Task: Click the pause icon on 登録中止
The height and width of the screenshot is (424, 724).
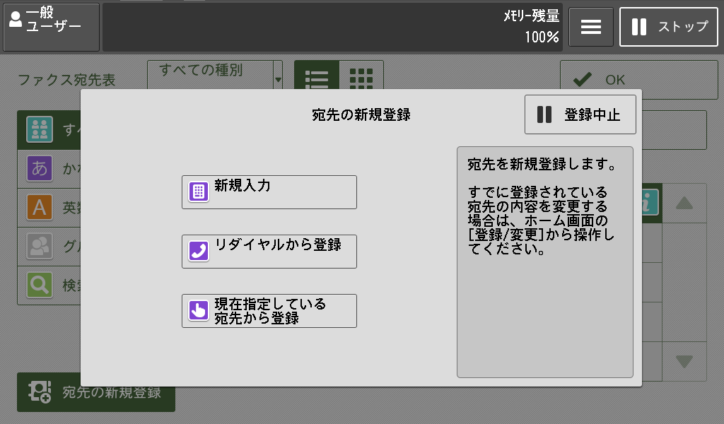Action: pos(544,114)
